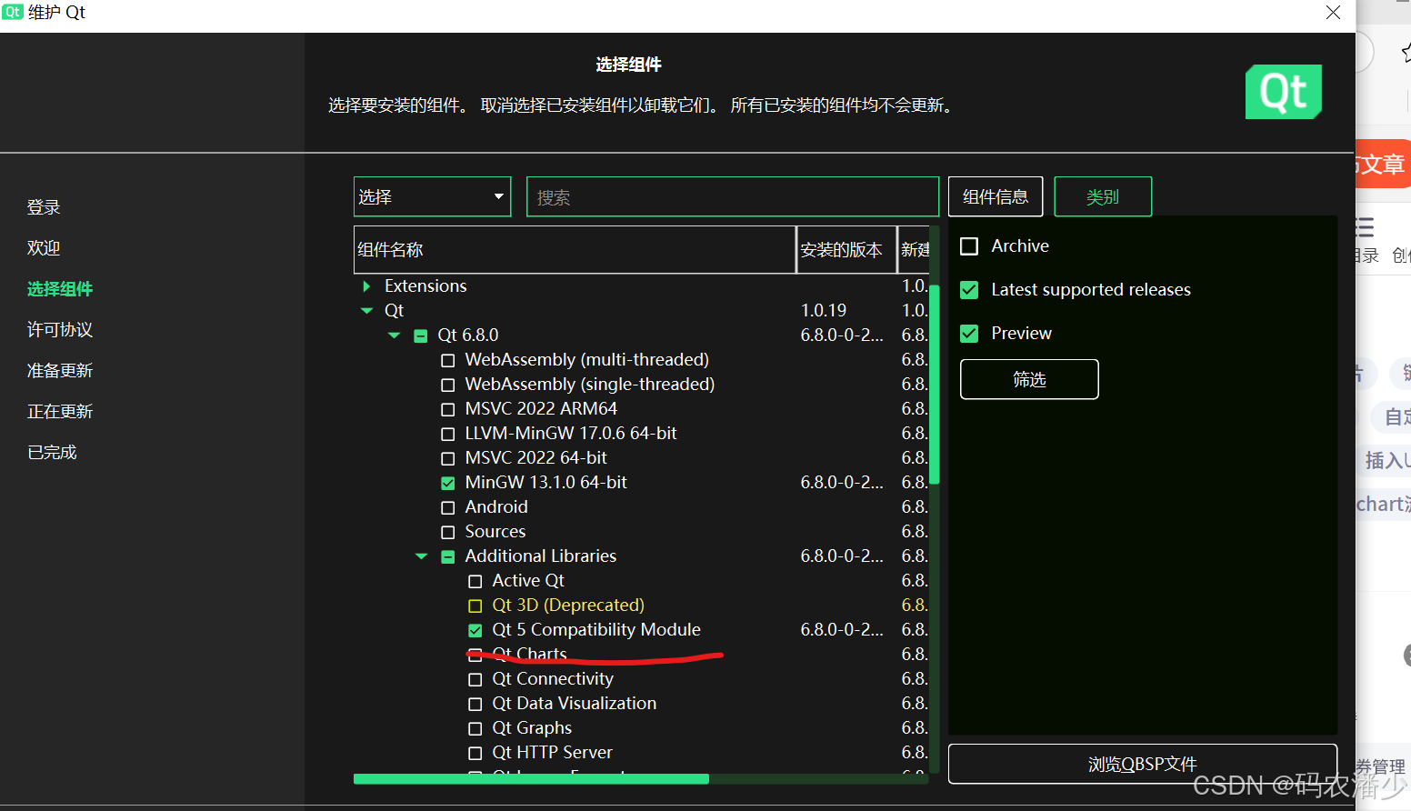
Task: Click the 安装的版本 column header
Action: click(846, 250)
